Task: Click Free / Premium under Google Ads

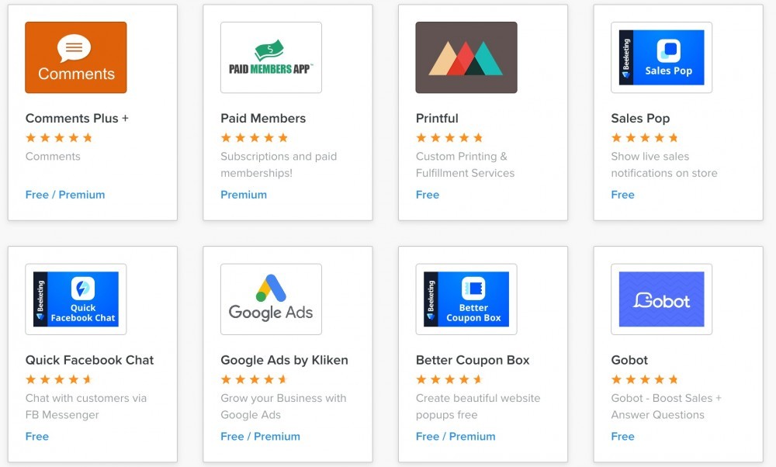Action: [260, 436]
